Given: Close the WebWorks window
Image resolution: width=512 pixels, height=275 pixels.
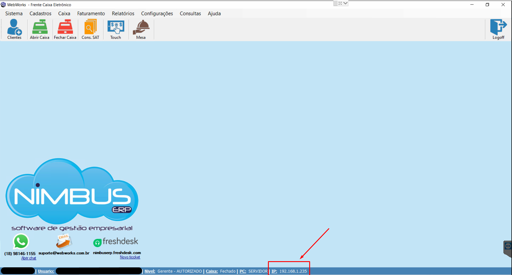Looking at the screenshot, I should [503, 5].
